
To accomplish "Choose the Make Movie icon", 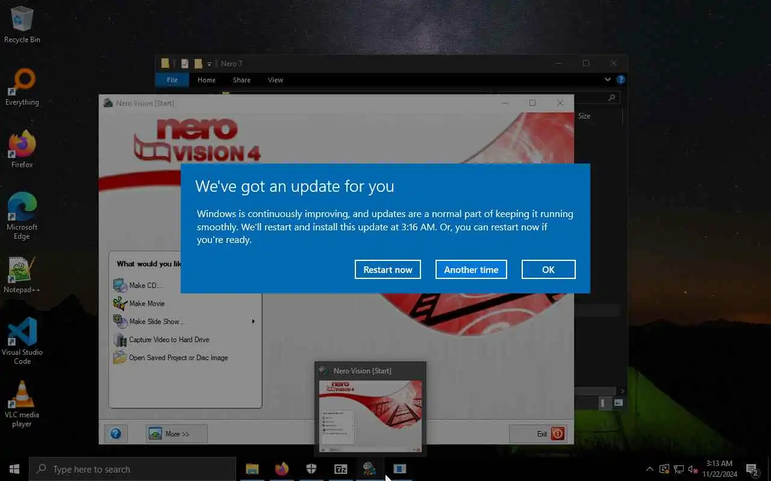I will coord(120,304).
